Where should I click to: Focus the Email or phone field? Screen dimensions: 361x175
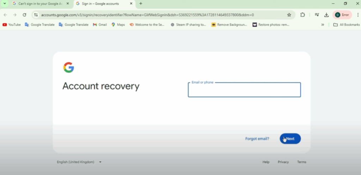[x=244, y=90]
